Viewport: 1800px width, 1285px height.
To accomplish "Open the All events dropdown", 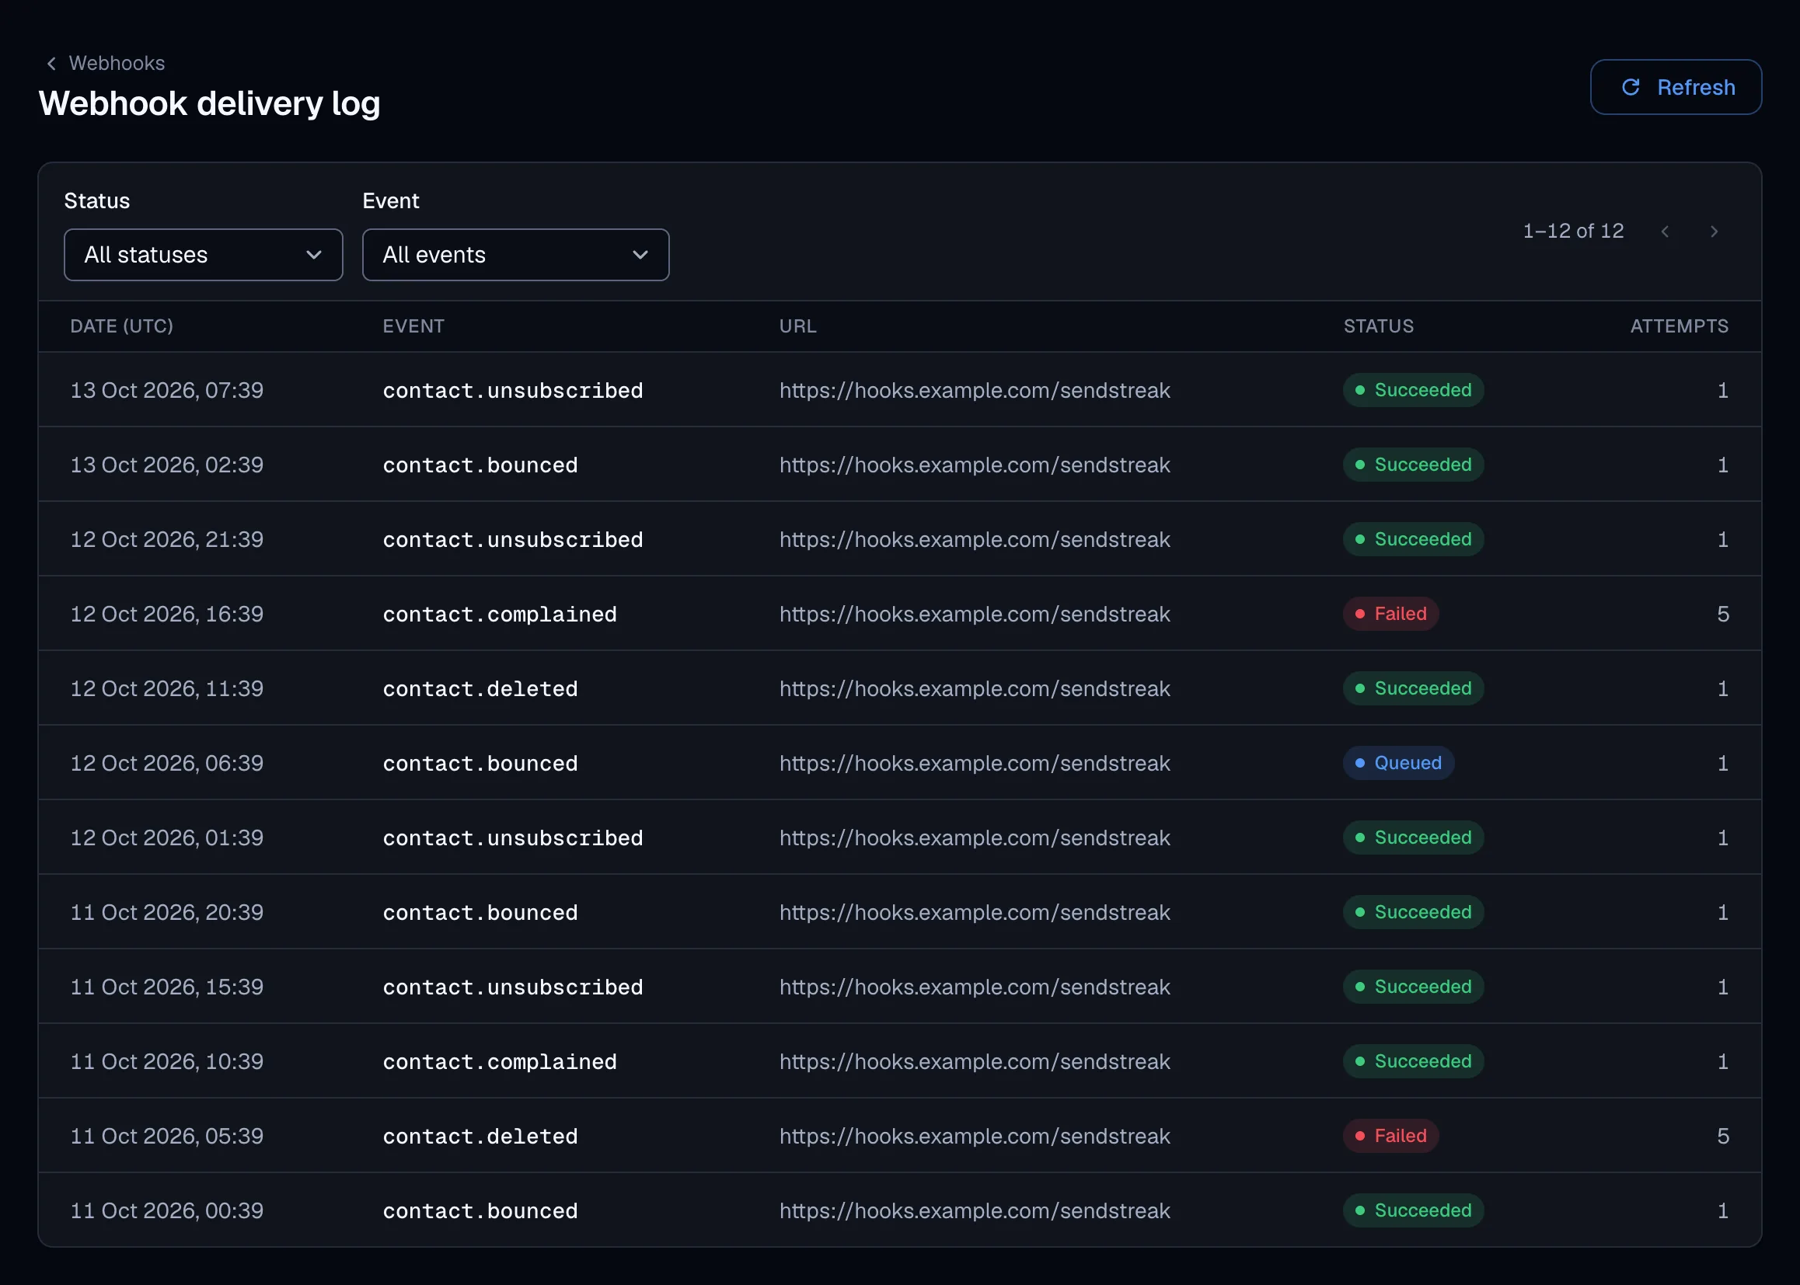I will click(x=515, y=255).
